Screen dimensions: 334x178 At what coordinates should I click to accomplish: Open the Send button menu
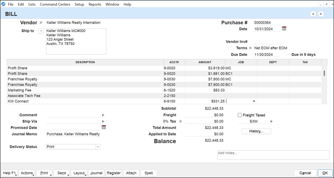(x=62, y=173)
